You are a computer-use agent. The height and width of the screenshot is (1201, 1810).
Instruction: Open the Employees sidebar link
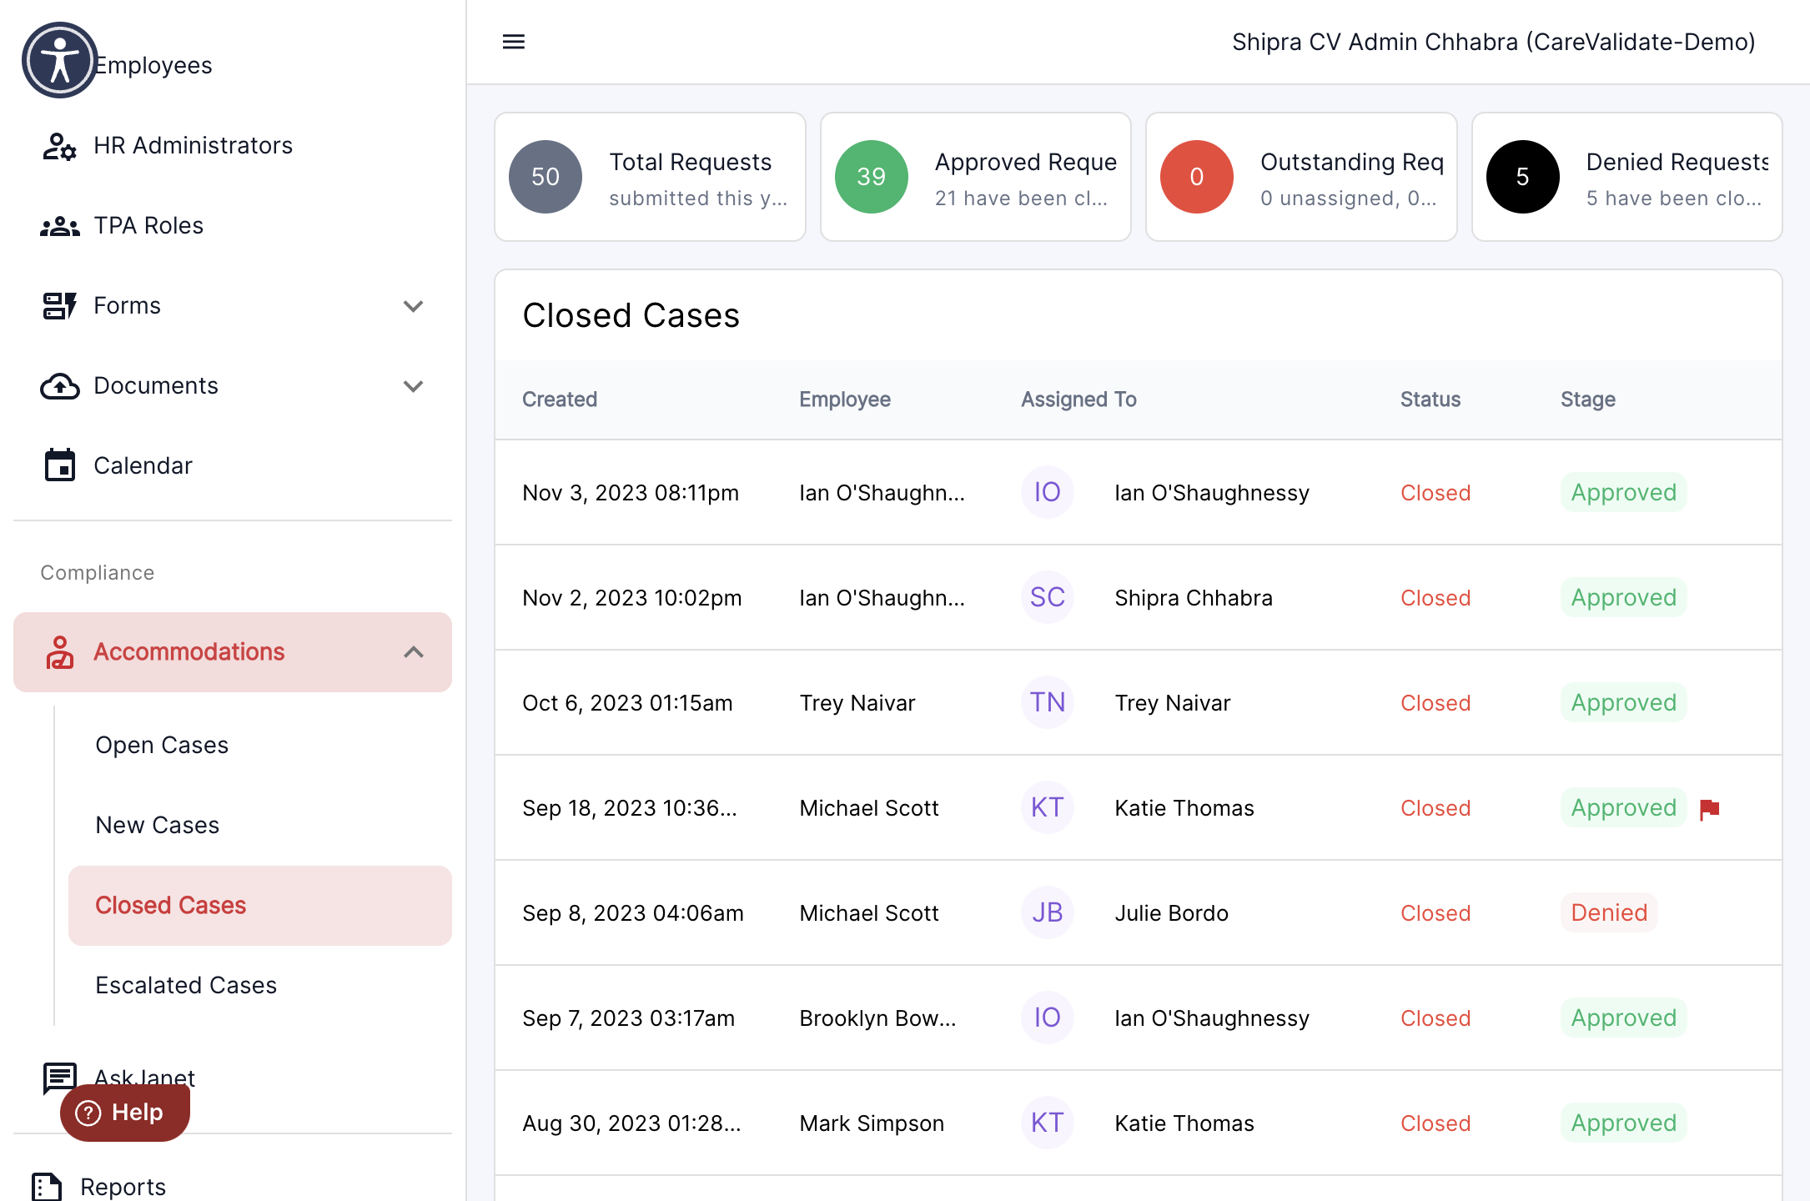(153, 65)
